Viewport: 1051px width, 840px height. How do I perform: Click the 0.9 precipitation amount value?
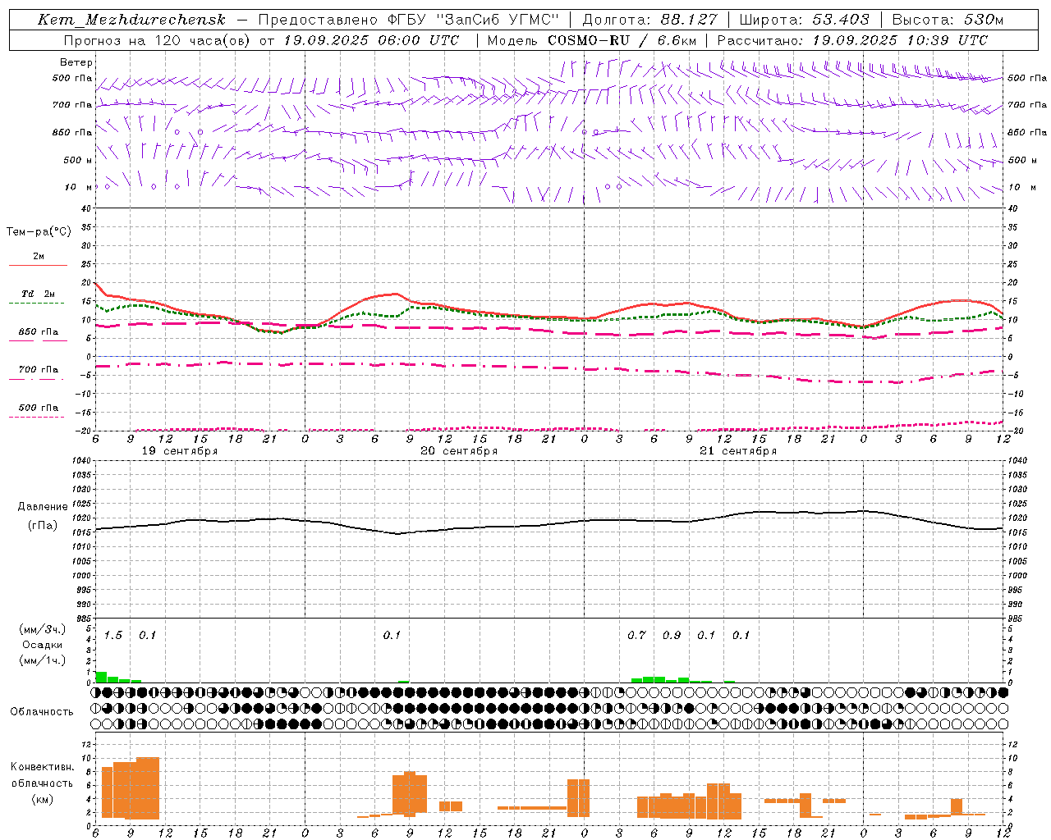click(672, 636)
